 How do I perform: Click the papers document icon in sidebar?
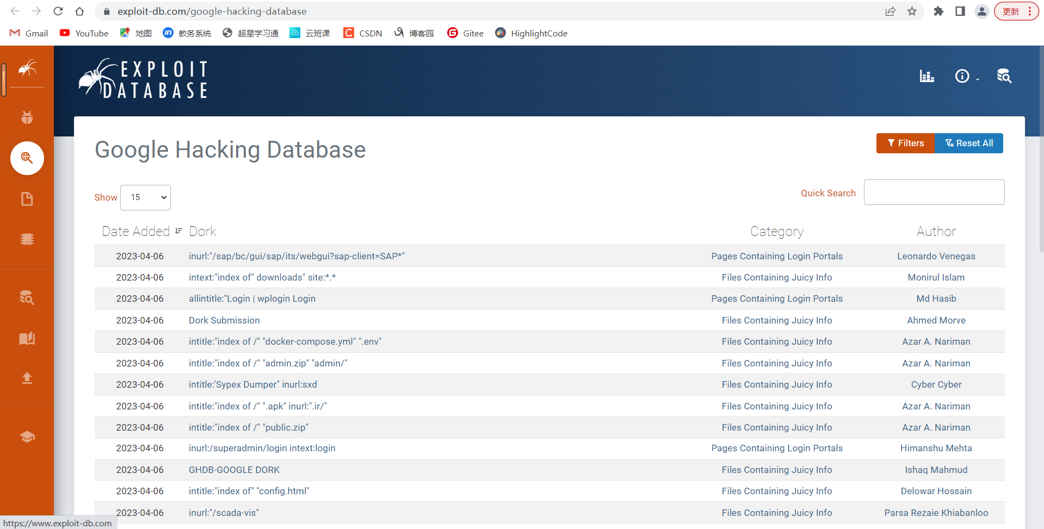click(x=27, y=199)
